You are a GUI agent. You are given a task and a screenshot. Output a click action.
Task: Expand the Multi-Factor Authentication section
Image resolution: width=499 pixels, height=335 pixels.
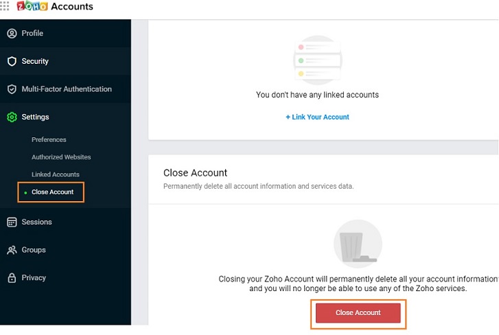(x=67, y=89)
